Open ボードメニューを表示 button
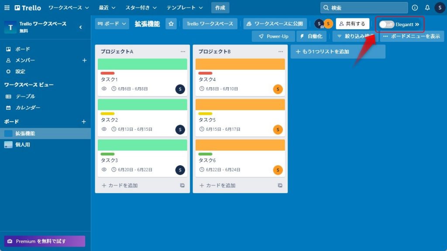The width and height of the screenshot is (447, 251). [412, 36]
